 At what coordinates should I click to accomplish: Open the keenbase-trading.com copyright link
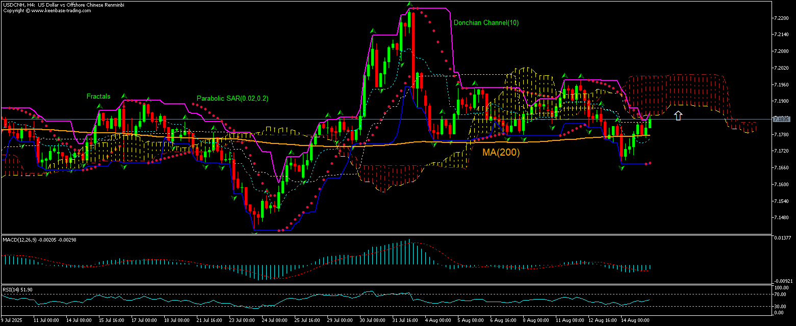pyautogui.click(x=64, y=10)
